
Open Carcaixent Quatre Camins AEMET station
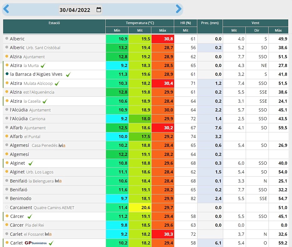coord(42,208)
